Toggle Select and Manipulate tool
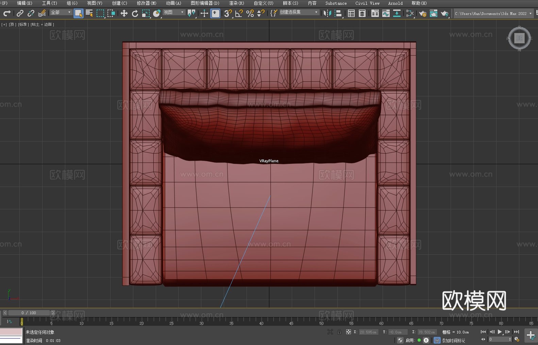This screenshot has width=538, height=345. coord(204,13)
